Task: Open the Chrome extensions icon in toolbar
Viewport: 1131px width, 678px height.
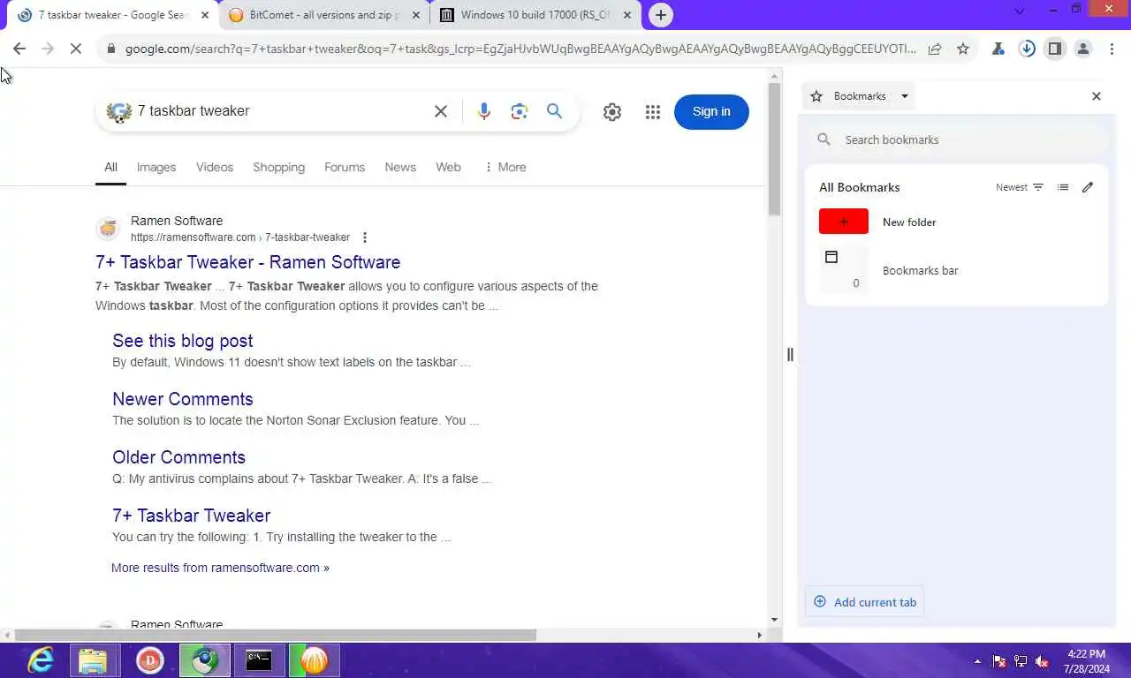Action: click(x=998, y=49)
